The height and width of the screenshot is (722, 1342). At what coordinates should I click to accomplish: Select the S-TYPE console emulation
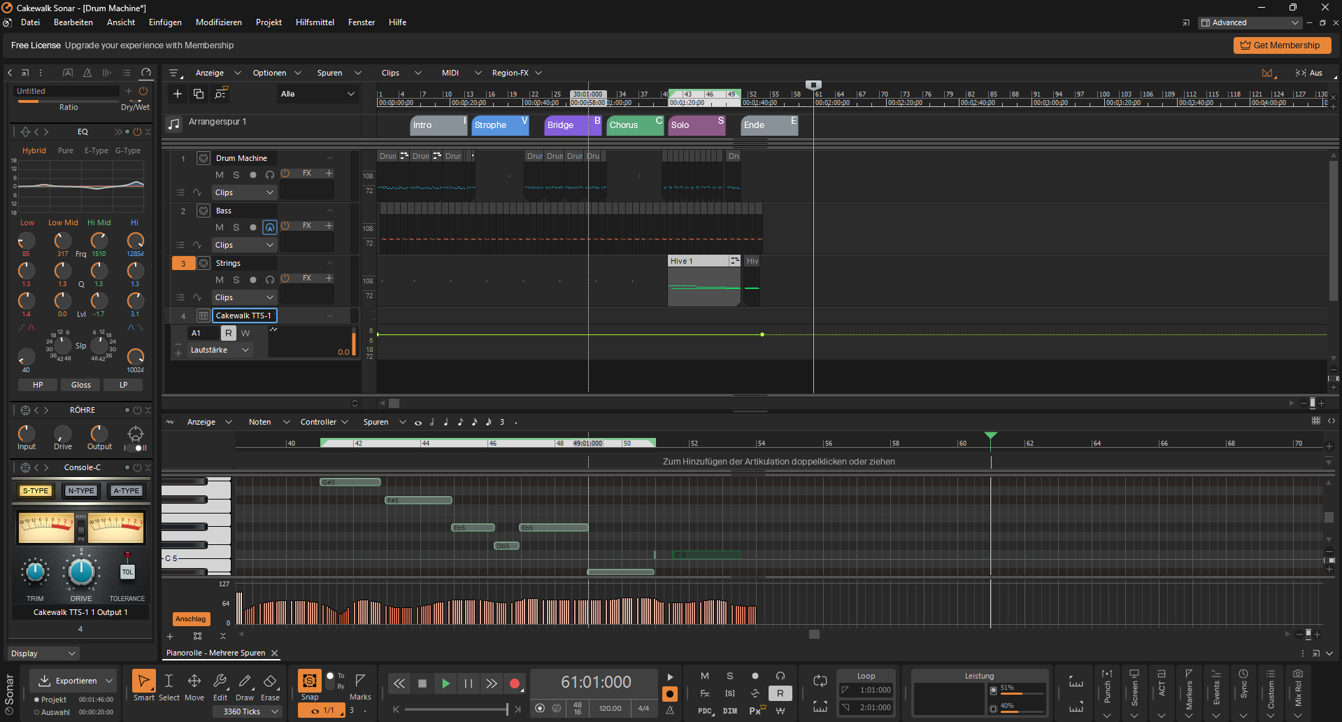(36, 490)
